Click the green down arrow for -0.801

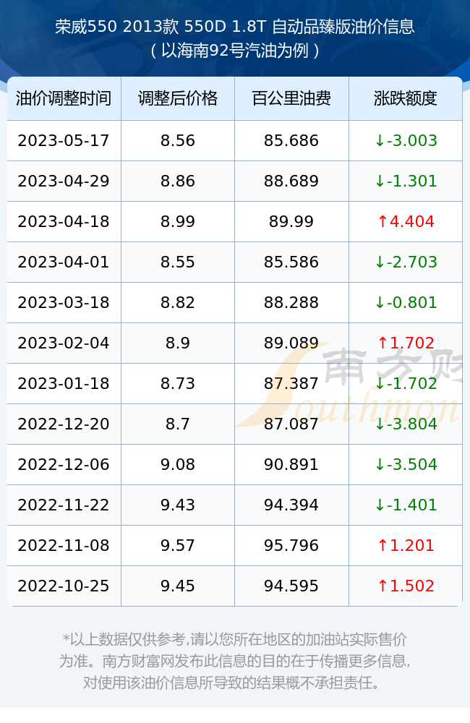[x=380, y=302]
